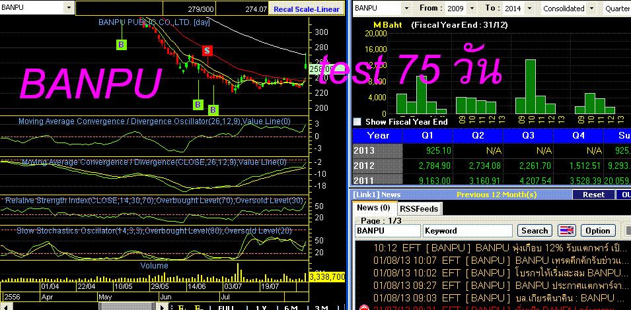Open the 10:12 EFT BANPU news headline
Screen dimensions: 631x310
[x=501, y=247]
